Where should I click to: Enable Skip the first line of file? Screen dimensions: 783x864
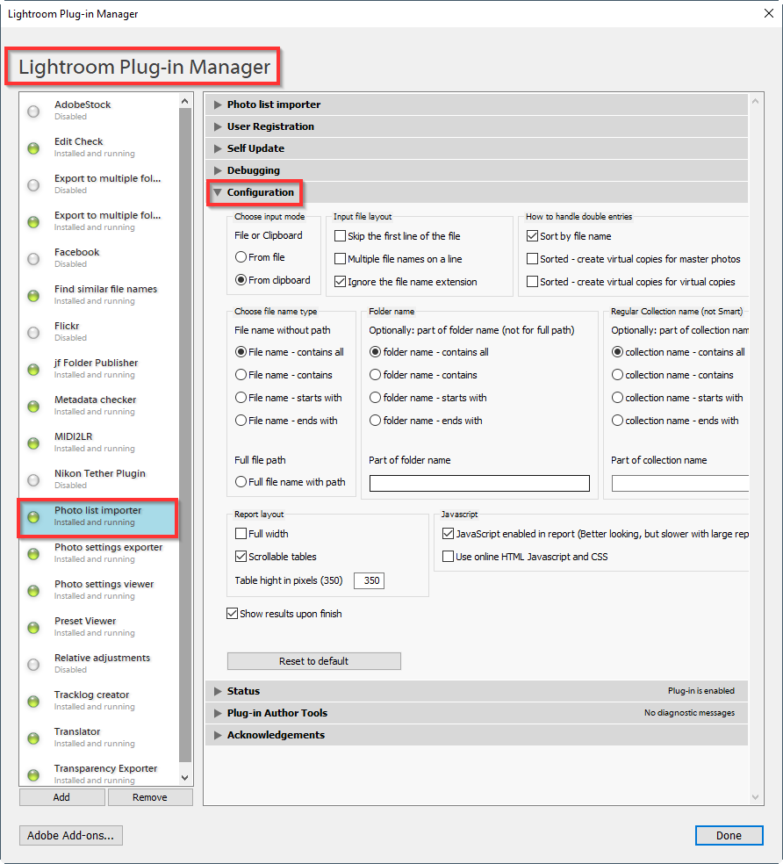(341, 236)
